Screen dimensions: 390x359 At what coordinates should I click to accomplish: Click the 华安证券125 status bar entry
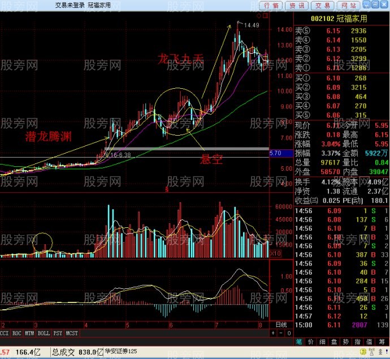tap(121, 351)
